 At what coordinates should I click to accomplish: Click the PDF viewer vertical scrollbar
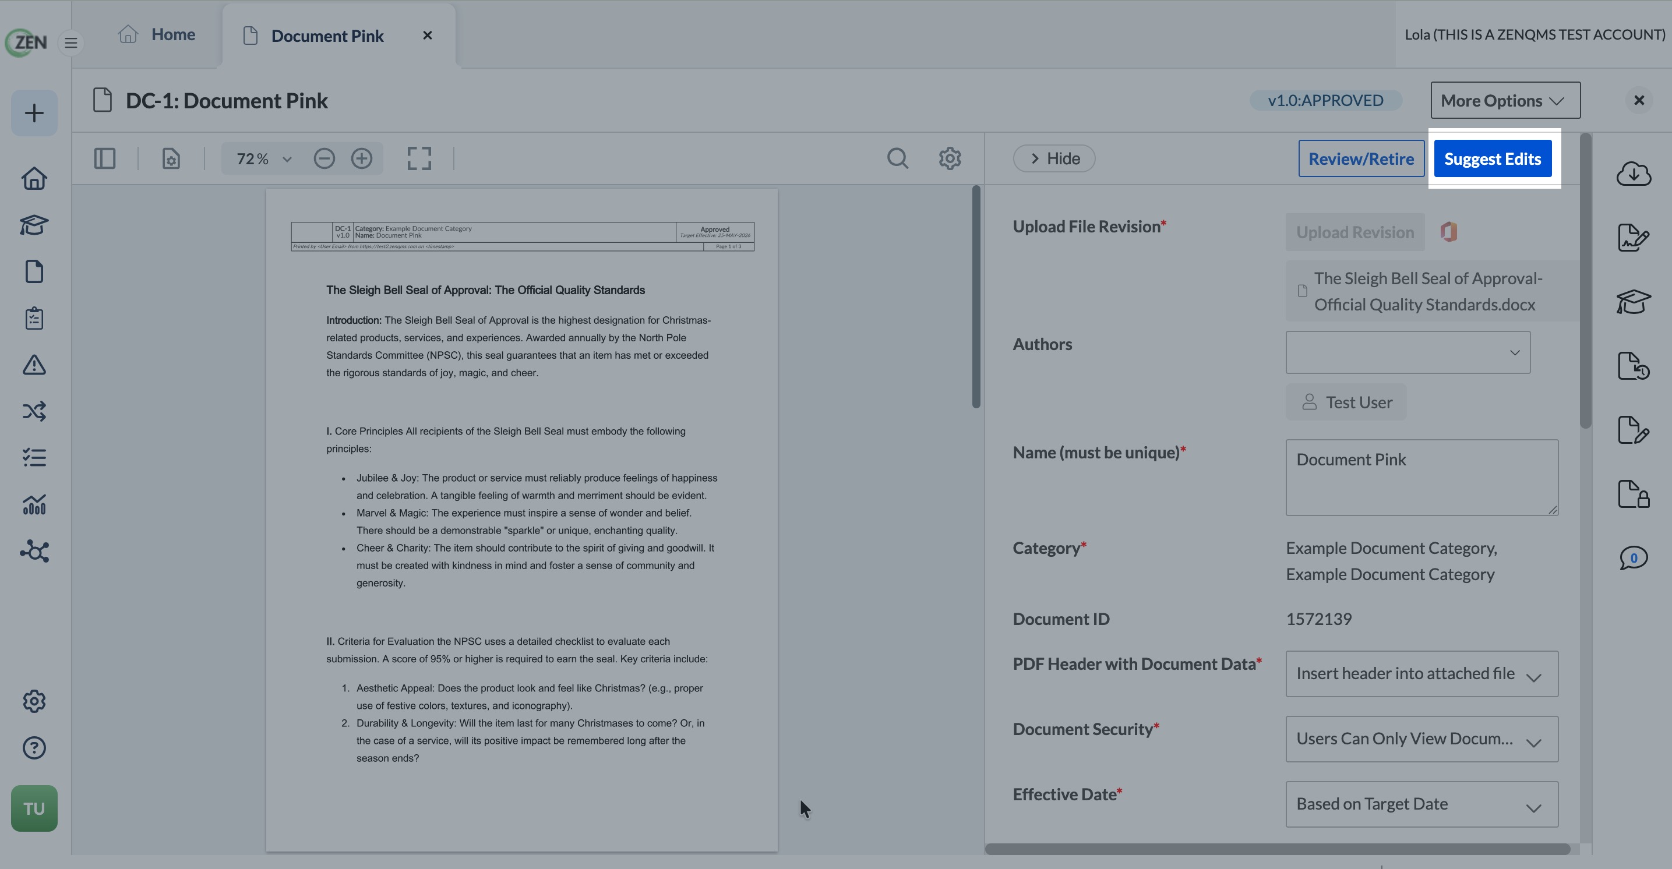976,296
